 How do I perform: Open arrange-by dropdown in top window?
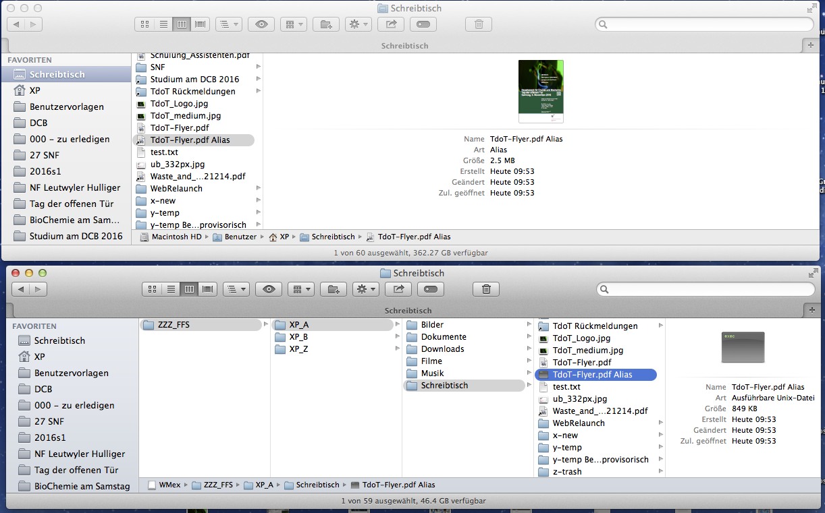tap(228, 24)
